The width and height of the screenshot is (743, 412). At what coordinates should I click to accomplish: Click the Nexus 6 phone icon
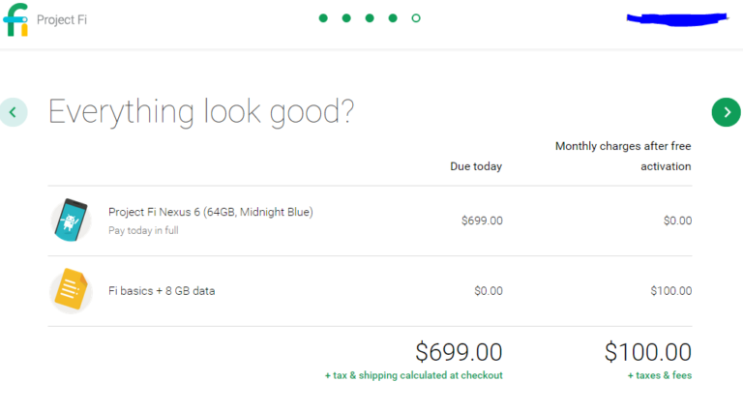click(x=70, y=220)
